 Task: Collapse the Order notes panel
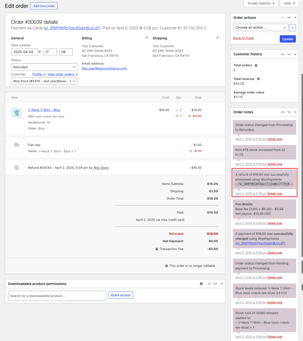tap(295, 112)
